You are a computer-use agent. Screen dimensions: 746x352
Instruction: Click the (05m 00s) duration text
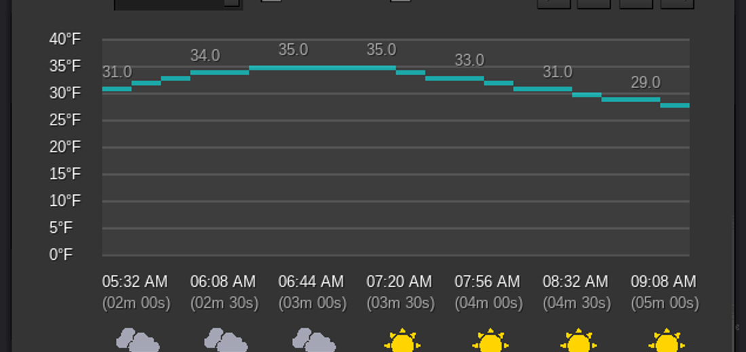point(665,303)
